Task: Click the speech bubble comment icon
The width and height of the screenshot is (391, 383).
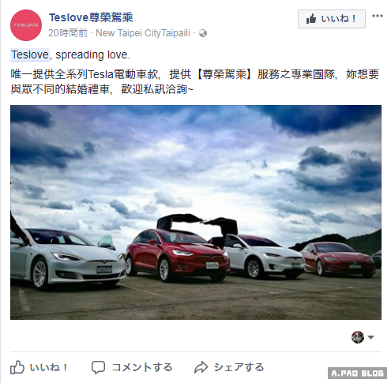Action: pos(98,367)
